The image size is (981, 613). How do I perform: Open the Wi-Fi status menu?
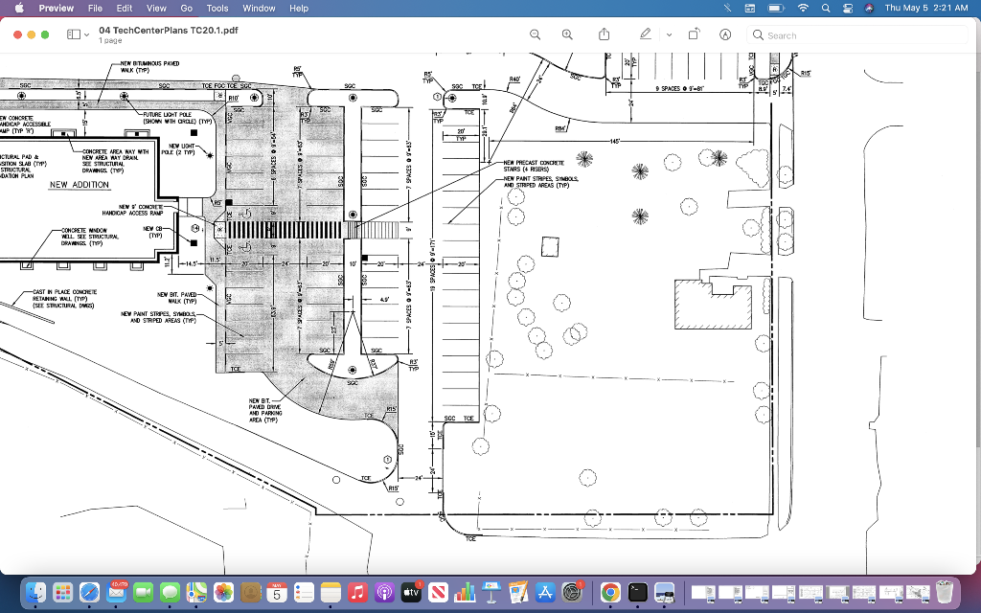point(804,8)
